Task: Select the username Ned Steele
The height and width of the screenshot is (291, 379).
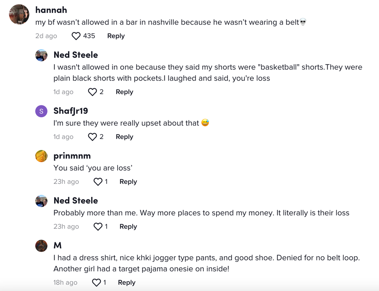Action: click(75, 55)
